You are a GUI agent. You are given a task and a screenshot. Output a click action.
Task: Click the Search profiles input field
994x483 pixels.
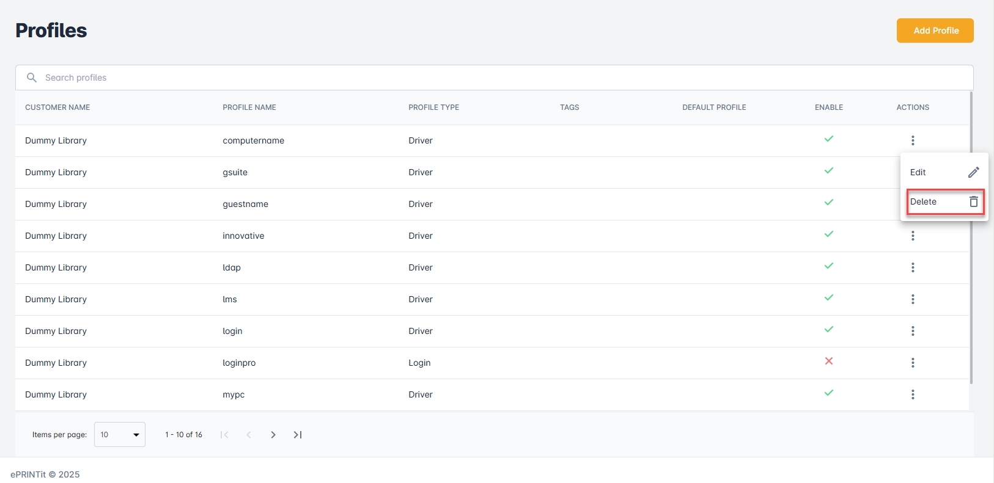point(489,78)
